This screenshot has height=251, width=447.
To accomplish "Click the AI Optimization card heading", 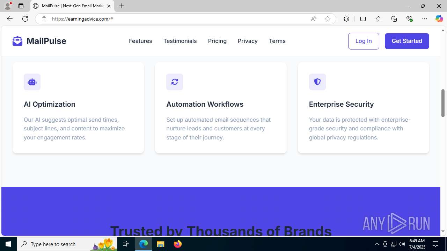I will coord(50,104).
